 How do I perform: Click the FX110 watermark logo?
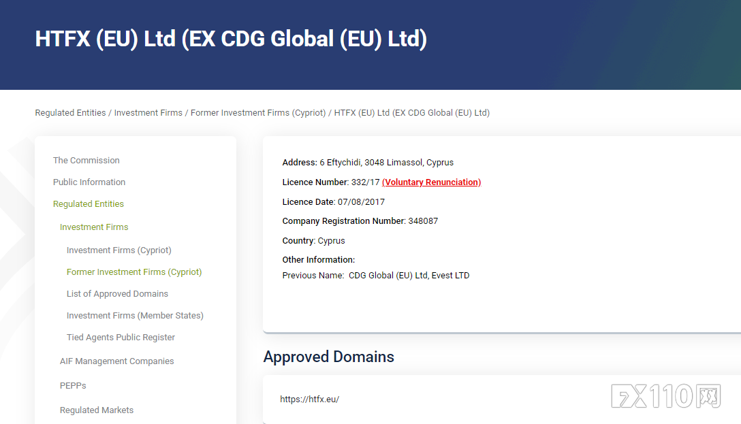click(x=665, y=396)
